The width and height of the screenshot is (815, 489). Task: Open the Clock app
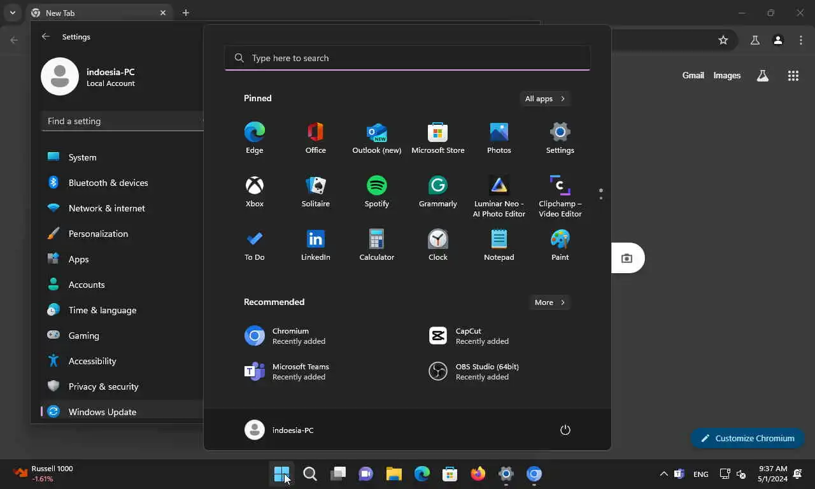pyautogui.click(x=437, y=245)
